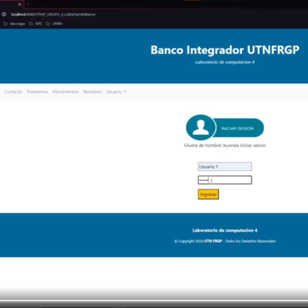Viewport: 308px width, 308px height.
Task: Expand the Usuario dropdown menu
Action: tap(116, 92)
